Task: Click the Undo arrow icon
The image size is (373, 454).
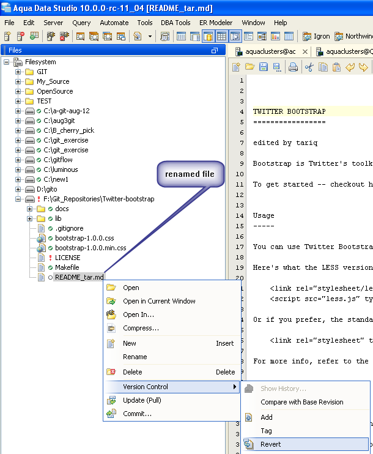Action: tap(350, 67)
